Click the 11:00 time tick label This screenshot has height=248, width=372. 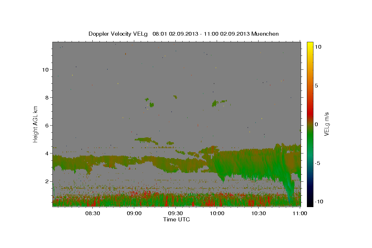tap(300, 213)
